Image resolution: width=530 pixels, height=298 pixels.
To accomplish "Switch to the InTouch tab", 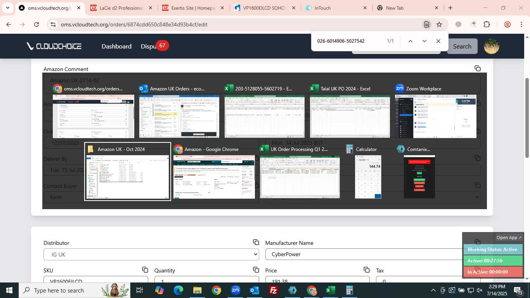I will pyautogui.click(x=336, y=8).
